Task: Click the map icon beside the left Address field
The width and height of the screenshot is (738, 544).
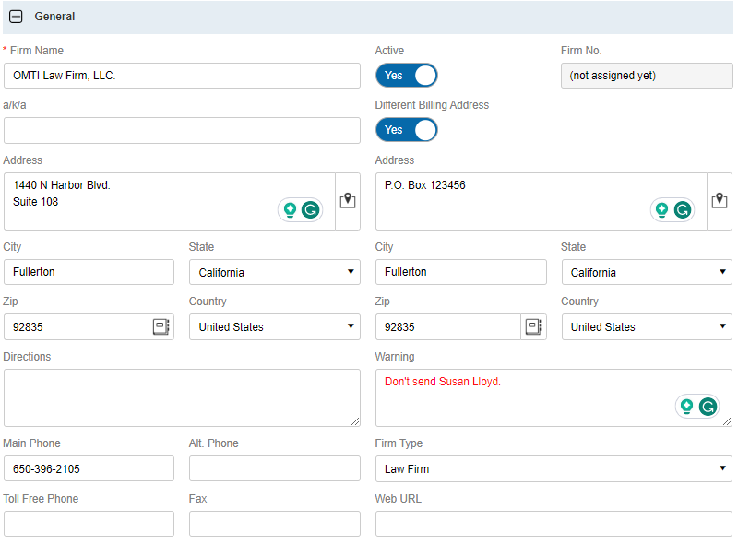Action: pos(348,201)
